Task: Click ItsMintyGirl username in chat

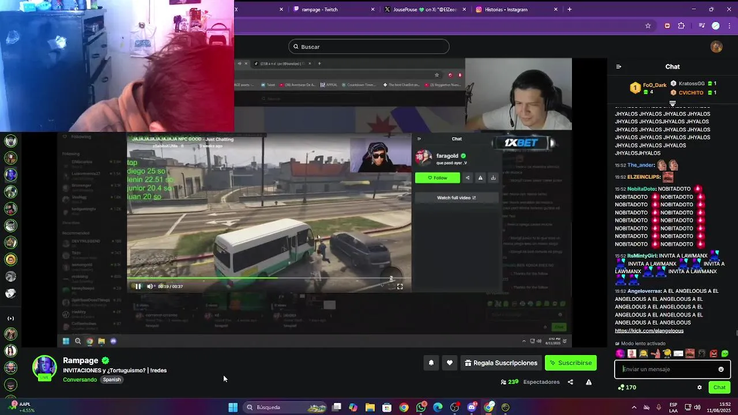Action: (x=643, y=256)
